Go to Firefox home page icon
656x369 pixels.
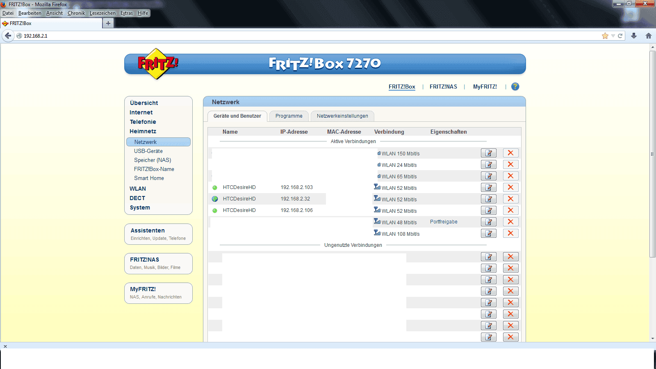(649, 36)
